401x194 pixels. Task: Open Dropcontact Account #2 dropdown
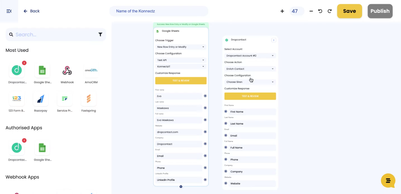click(x=250, y=55)
